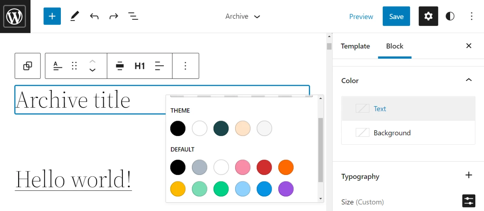Open the WordPress logo site menu
484x211 pixels.
[15, 16]
